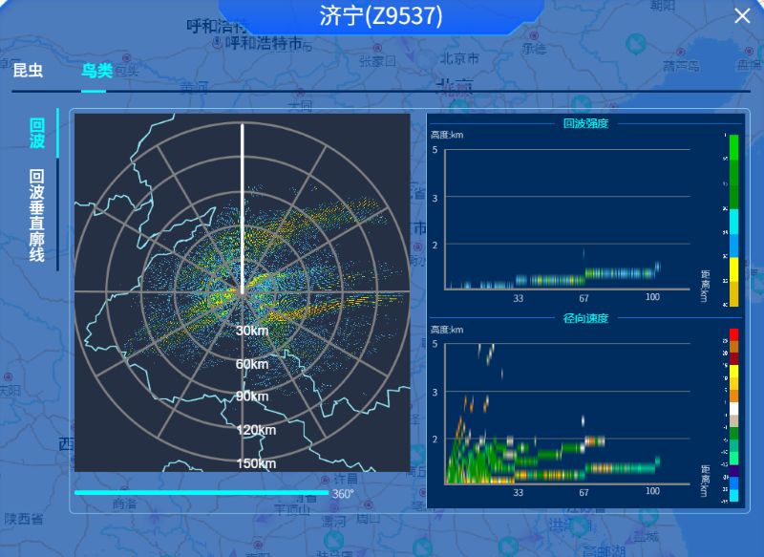Close the 济宁(Z9537) radar dialog
This screenshot has width=764, height=557.
[742, 16]
